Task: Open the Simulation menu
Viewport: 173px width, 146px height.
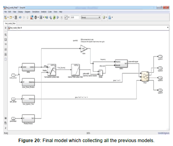Action: [x=36, y=12]
